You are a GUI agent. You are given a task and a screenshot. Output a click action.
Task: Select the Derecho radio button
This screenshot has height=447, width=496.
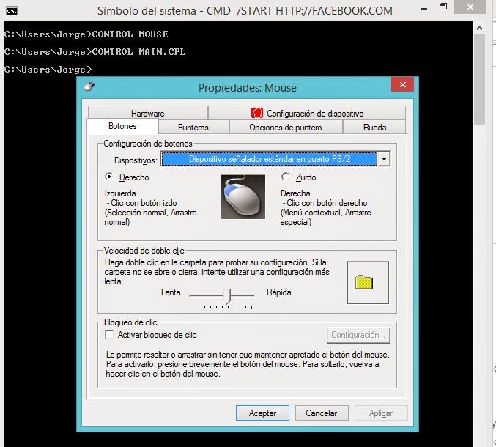pyautogui.click(x=109, y=177)
